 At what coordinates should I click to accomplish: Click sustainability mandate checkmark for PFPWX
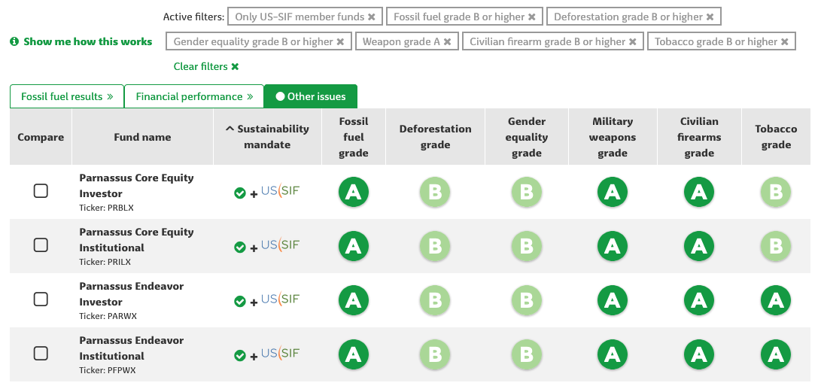(240, 356)
